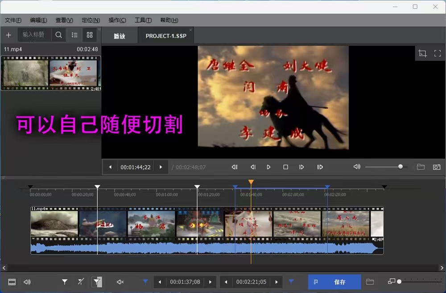Toggle the audio track display
The width and height of the screenshot is (446, 293).
(x=27, y=282)
